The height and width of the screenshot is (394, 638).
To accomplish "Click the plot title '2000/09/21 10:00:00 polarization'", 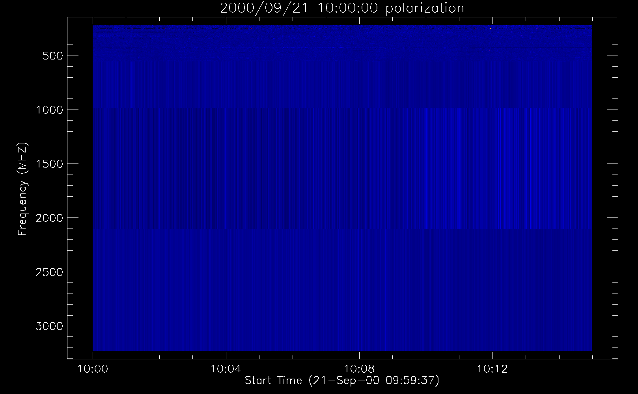I will click(x=342, y=8).
